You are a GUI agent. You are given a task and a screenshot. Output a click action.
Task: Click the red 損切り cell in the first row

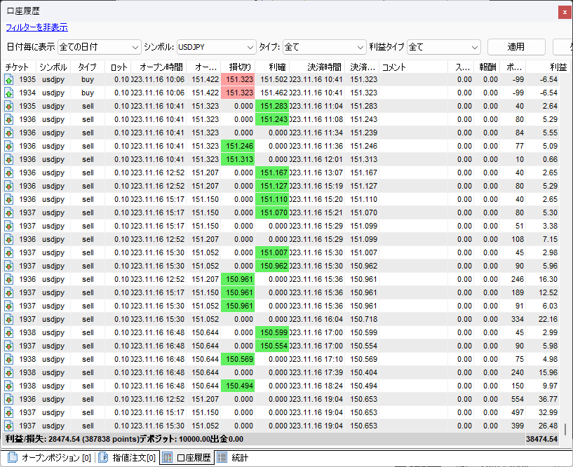238,79
